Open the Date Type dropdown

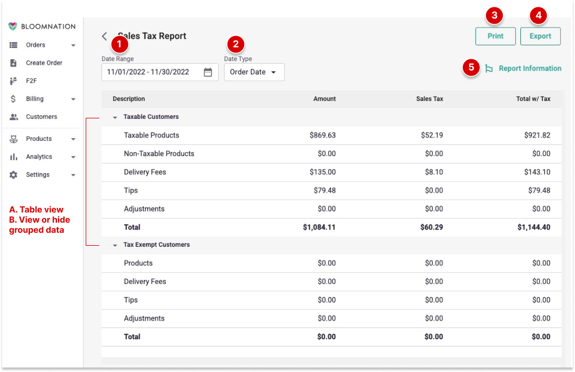pyautogui.click(x=254, y=72)
